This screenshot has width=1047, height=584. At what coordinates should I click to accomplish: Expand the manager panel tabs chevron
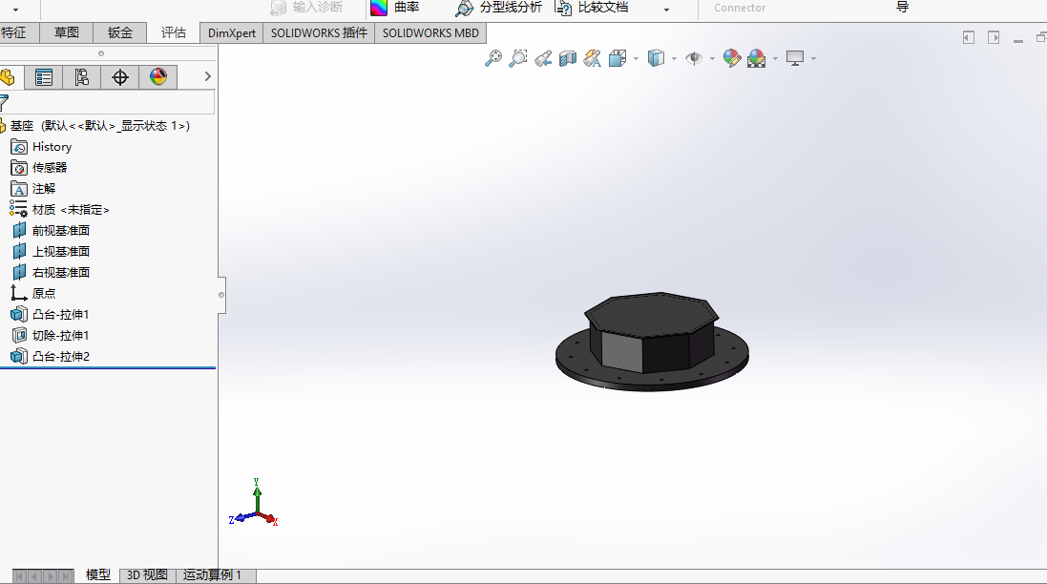click(207, 77)
